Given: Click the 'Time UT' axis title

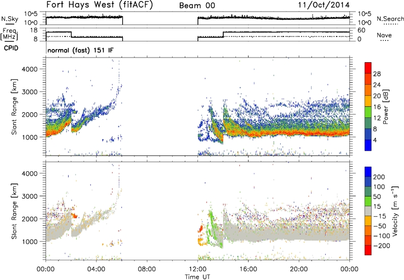Looking at the screenshot, I should pos(197,276).
